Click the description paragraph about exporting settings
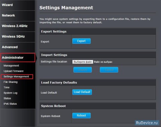The width and height of the screenshot is (161, 127). (95, 21)
